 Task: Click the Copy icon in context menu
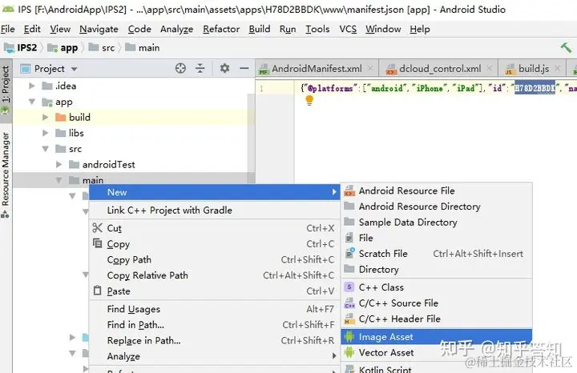tap(97, 243)
